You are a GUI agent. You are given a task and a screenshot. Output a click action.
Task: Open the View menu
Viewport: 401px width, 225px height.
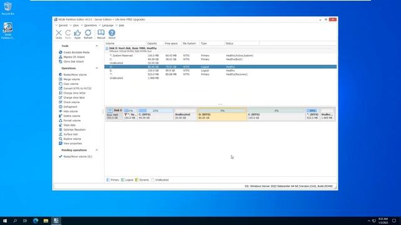[x=76, y=26]
